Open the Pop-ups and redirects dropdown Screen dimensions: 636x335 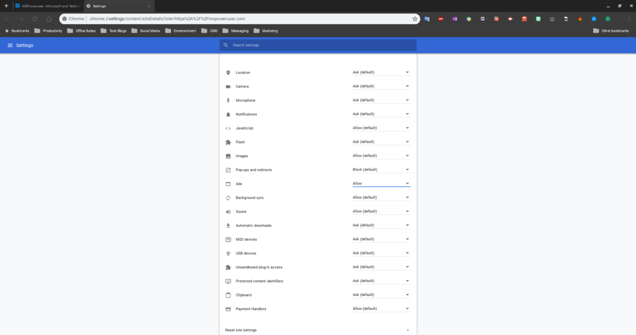click(x=381, y=169)
